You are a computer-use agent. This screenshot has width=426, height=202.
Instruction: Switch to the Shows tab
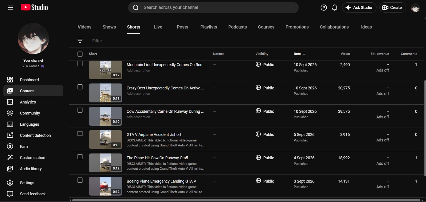pos(109,27)
